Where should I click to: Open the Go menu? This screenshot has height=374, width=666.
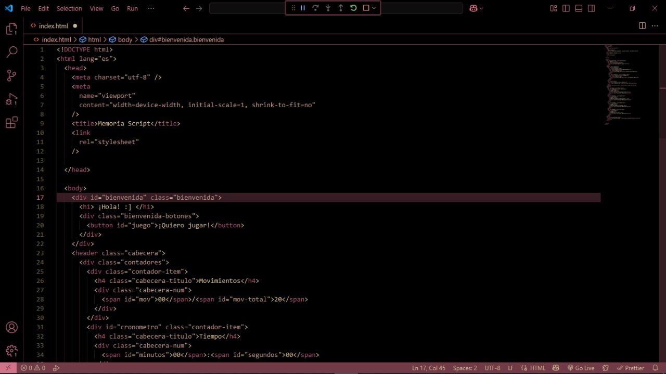[x=115, y=8]
